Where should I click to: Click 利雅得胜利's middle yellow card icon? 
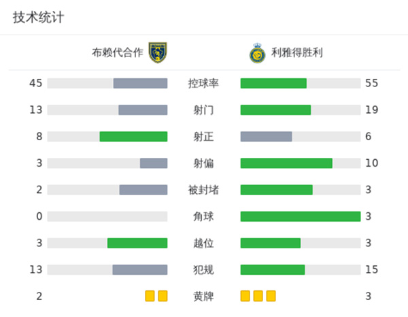tap(258, 296)
